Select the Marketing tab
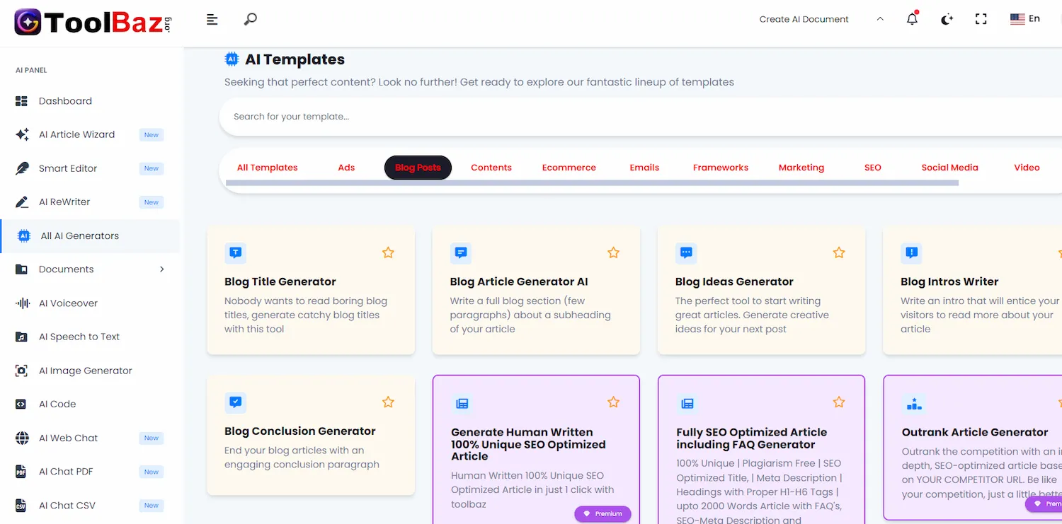Image resolution: width=1062 pixels, height=524 pixels. pyautogui.click(x=801, y=168)
